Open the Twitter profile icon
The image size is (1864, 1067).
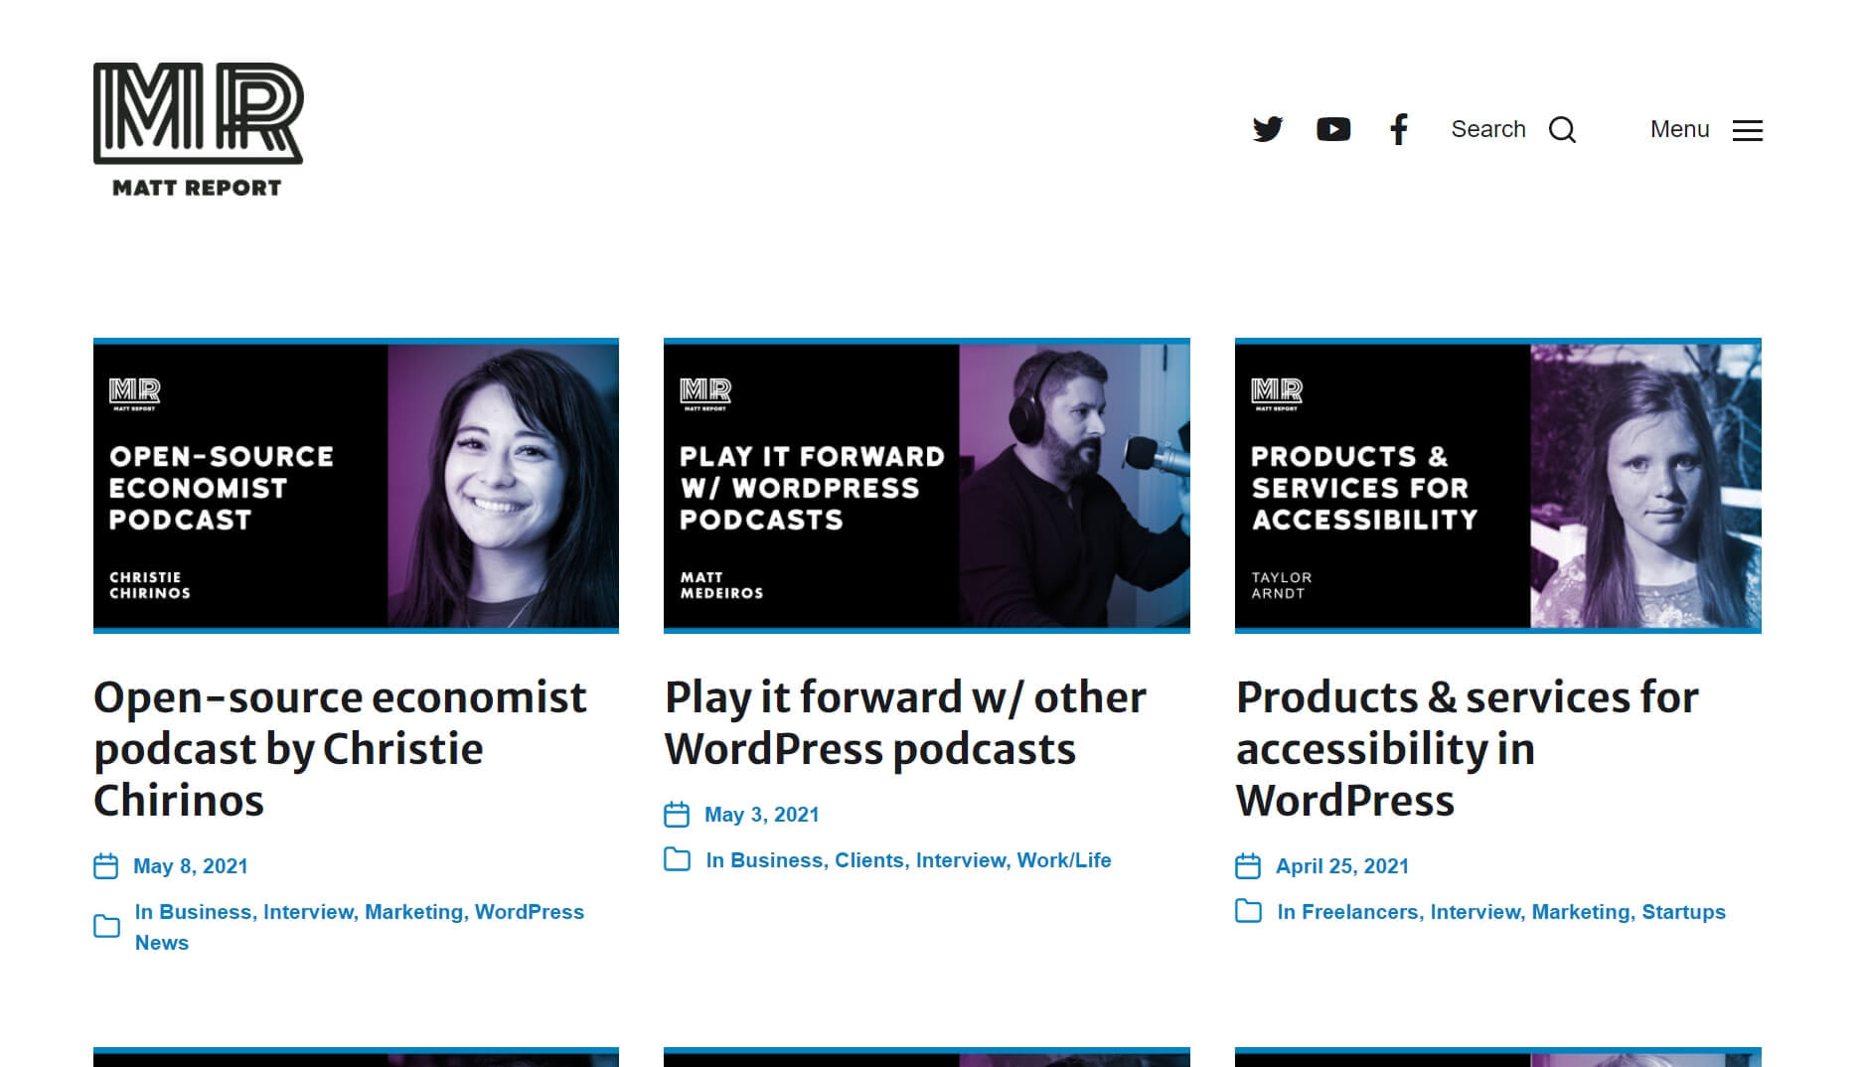click(x=1268, y=129)
